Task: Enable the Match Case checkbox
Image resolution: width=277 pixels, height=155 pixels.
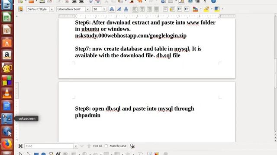Action: (x=106, y=146)
